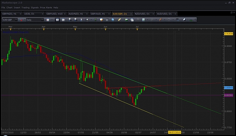
Task: Click the red icon beside the EUR/GBP selector
Action: pyautogui.click(x=21, y=20)
